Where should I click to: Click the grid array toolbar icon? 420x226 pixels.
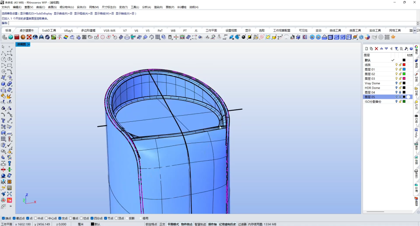tap(157, 37)
